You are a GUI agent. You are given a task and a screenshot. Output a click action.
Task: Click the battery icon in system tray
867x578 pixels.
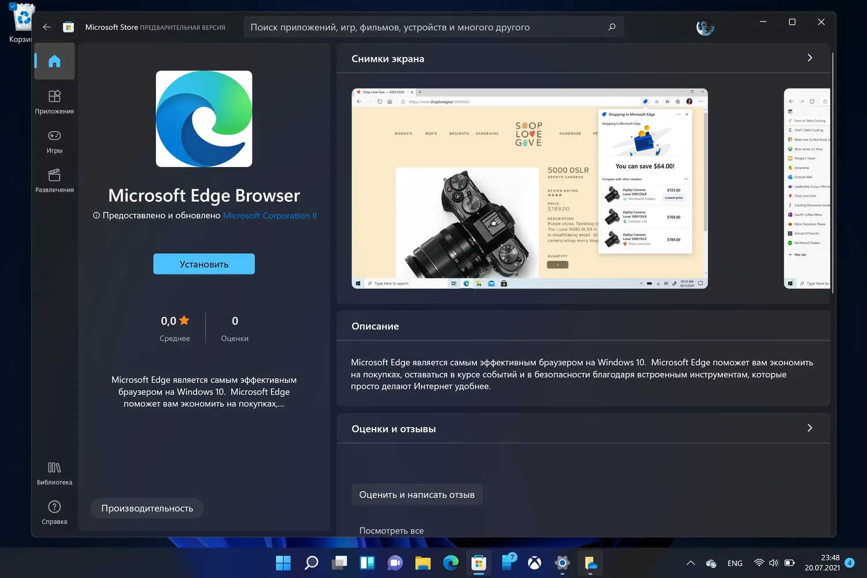[x=790, y=563]
